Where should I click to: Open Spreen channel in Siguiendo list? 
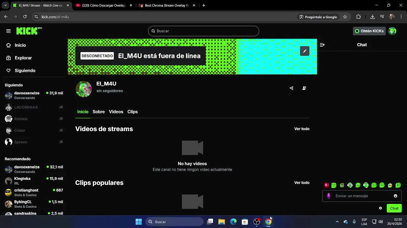coord(34,142)
